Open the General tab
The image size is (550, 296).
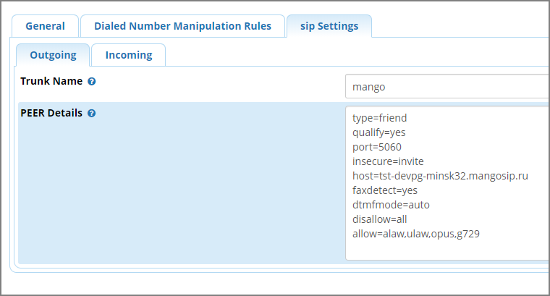[46, 26]
